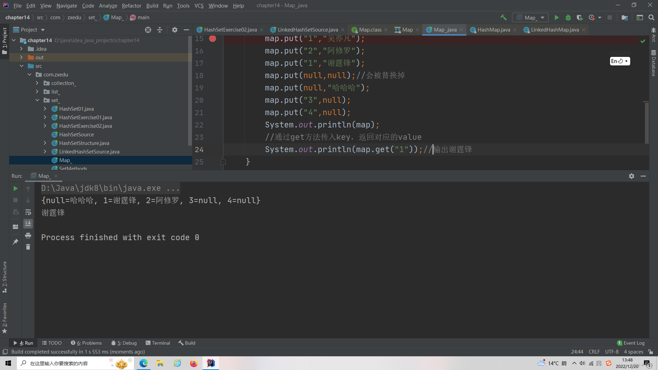Open the VCS menu
This screenshot has width=658, height=370.
point(199,5)
